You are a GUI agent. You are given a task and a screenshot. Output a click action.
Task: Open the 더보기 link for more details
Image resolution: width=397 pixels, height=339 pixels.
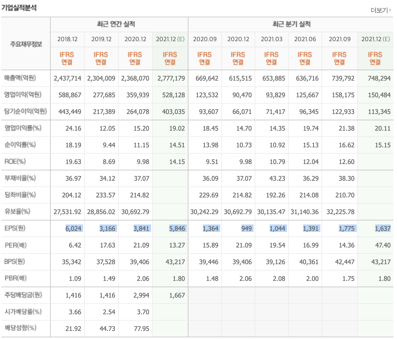[381, 10]
